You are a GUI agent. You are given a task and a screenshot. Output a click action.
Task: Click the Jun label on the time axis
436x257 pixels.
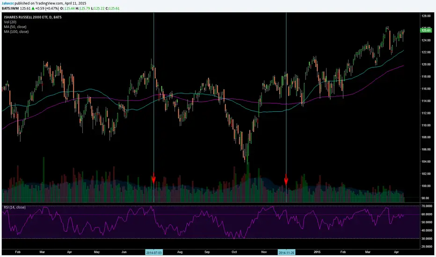[124, 252]
